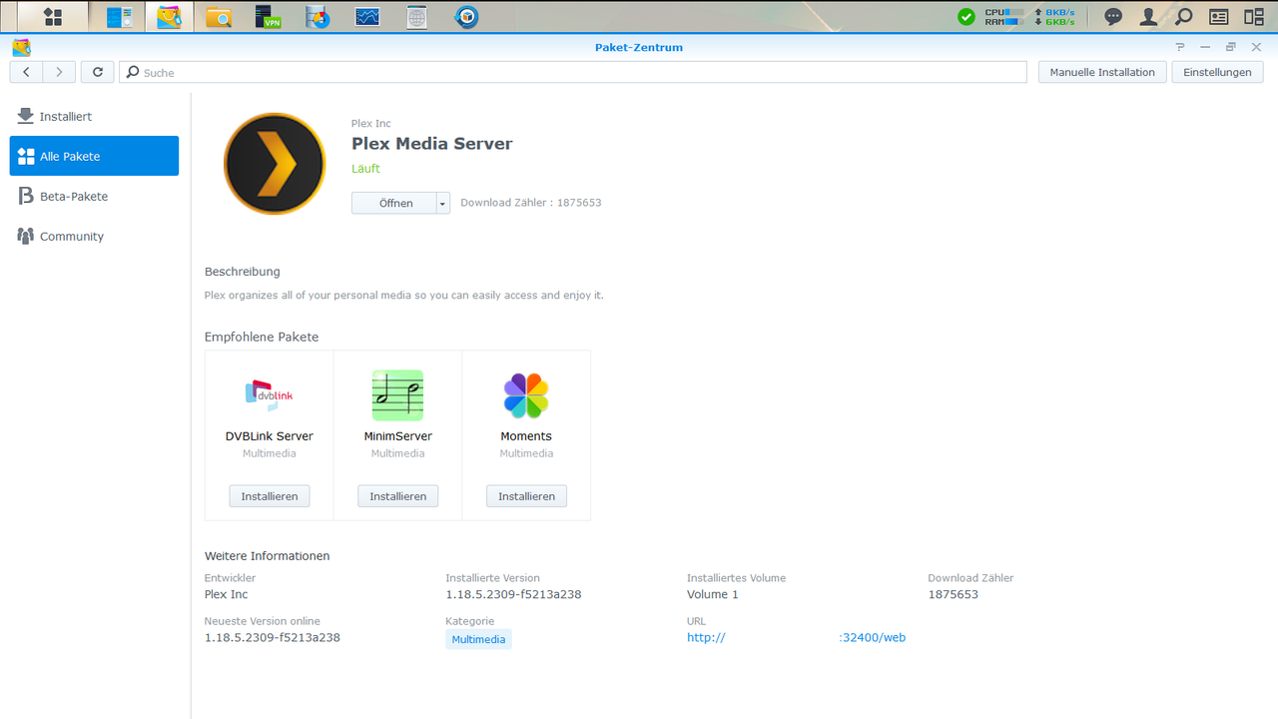Open the notifications speech bubble
Screen dimensions: 1278x719
[1113, 17]
